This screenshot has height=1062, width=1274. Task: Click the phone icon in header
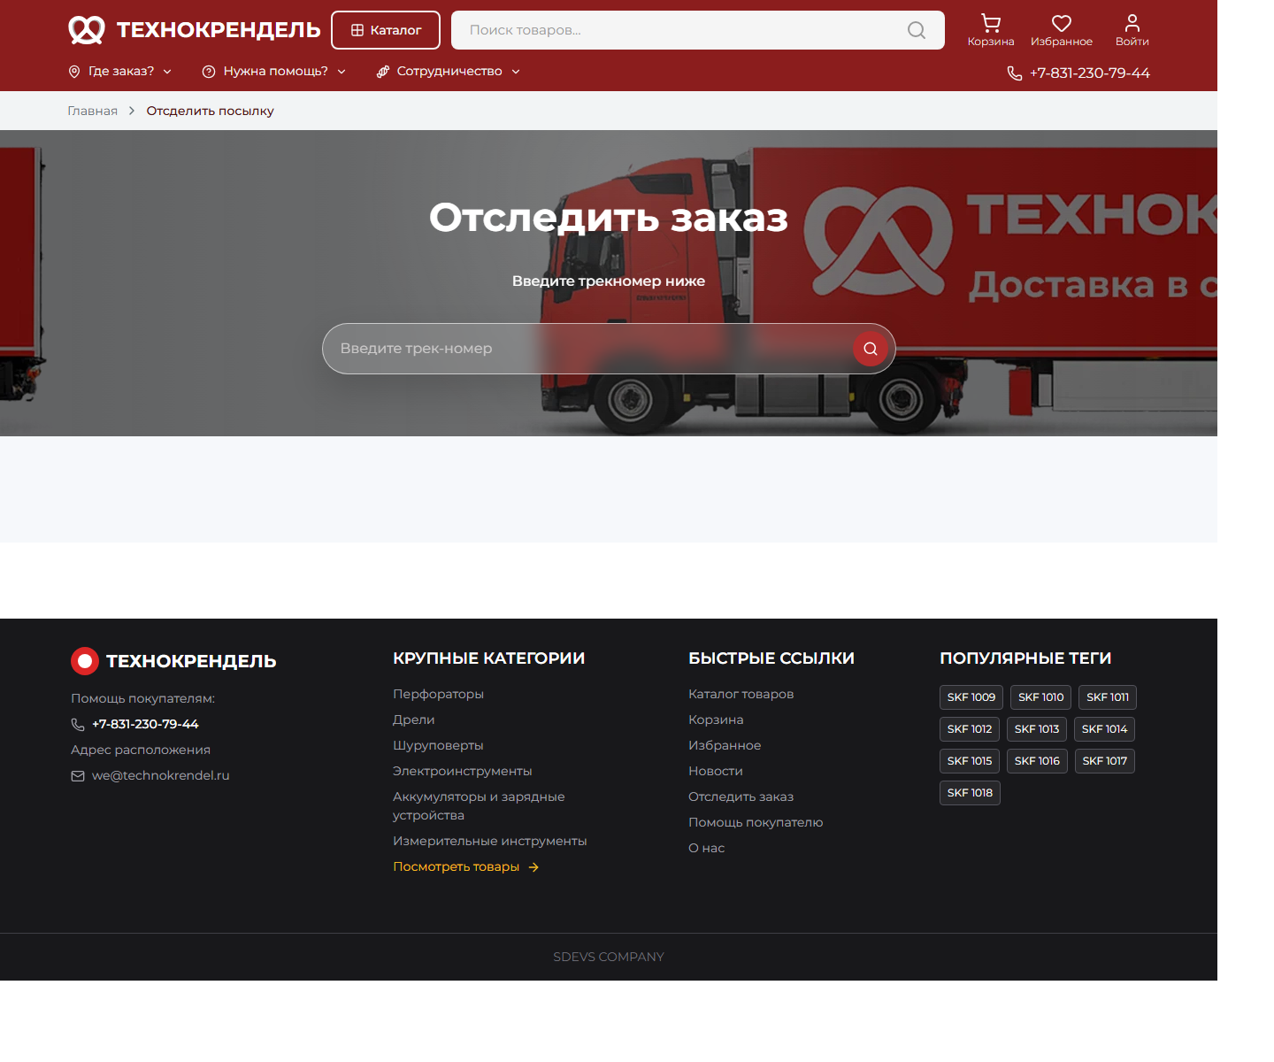1015,73
